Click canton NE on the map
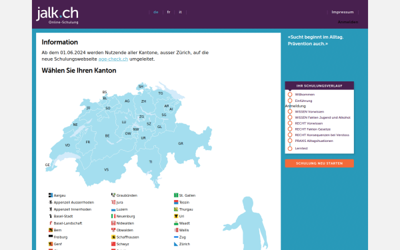The image size is (400, 250). (x=75, y=125)
